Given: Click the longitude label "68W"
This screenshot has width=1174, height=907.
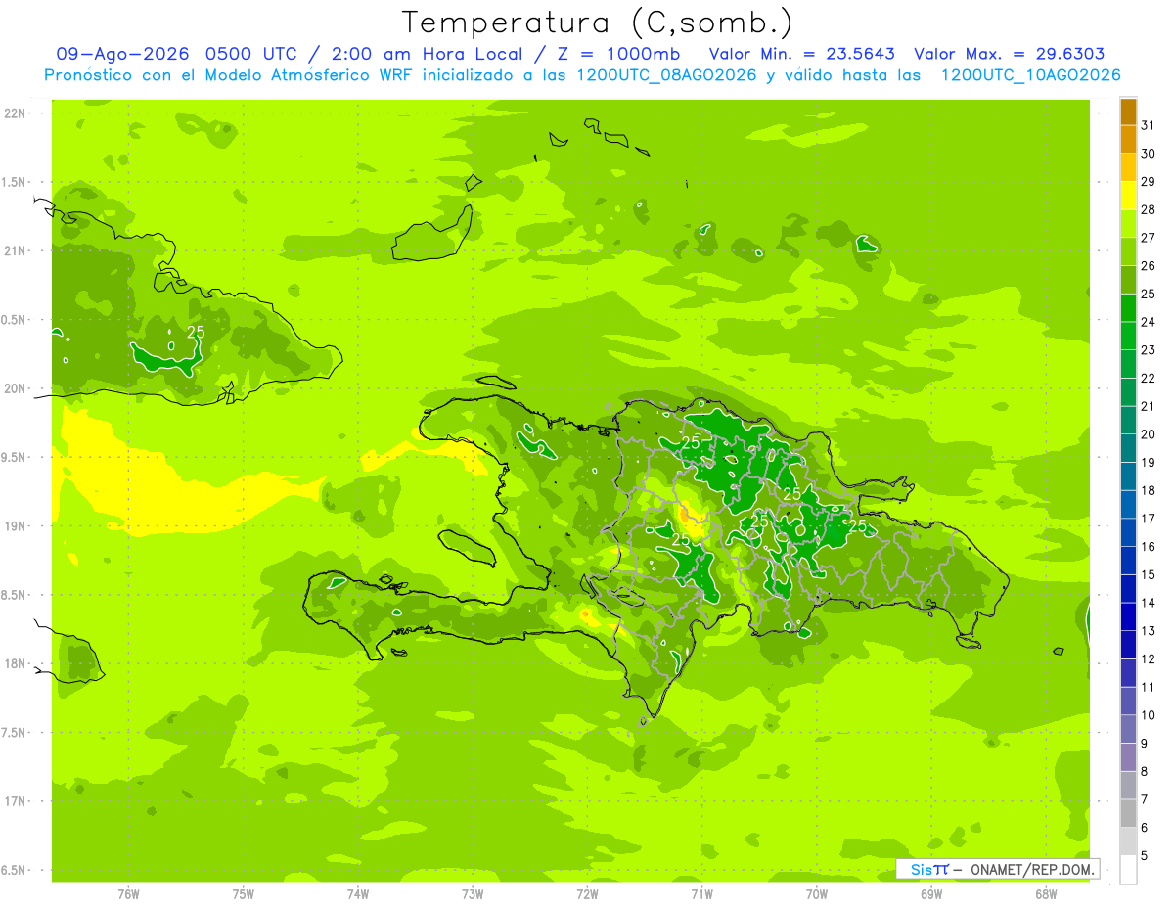Looking at the screenshot, I should [1046, 894].
